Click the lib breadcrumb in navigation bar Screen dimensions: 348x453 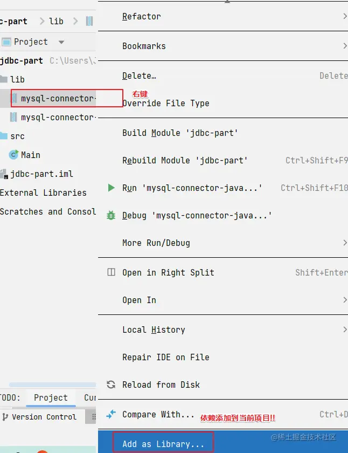(x=56, y=21)
